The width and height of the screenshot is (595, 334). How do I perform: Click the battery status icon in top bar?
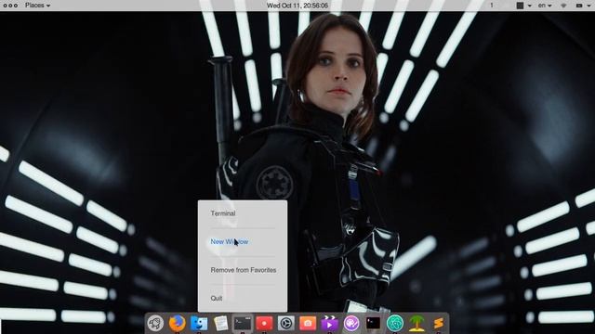tap(579, 6)
